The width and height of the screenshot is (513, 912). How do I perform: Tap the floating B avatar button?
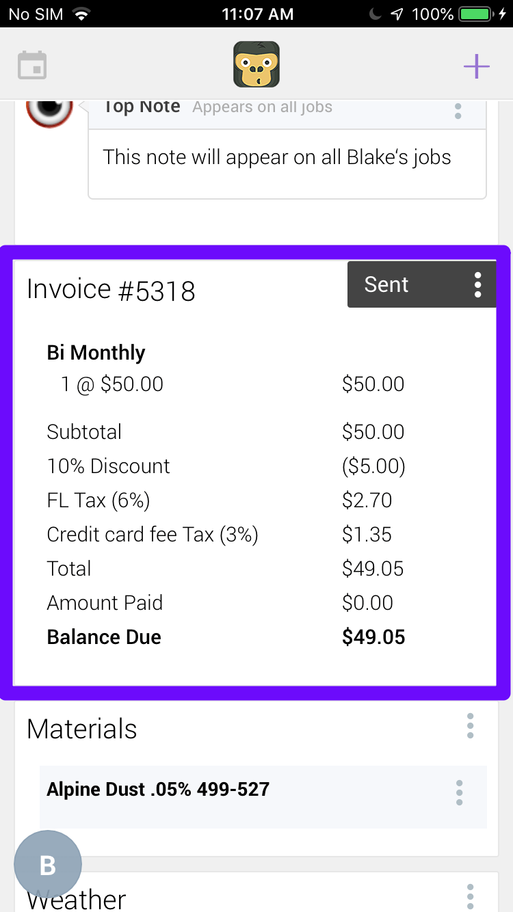(x=48, y=865)
